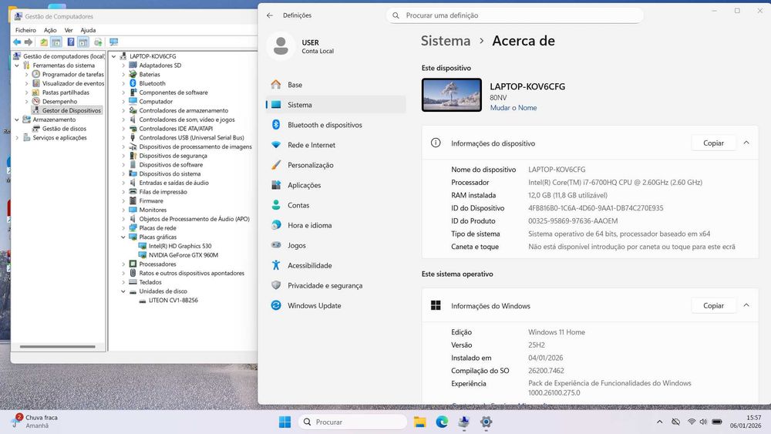The height and width of the screenshot is (434, 771).
Task: Open the Ficheiro menu
Action: 25,30
